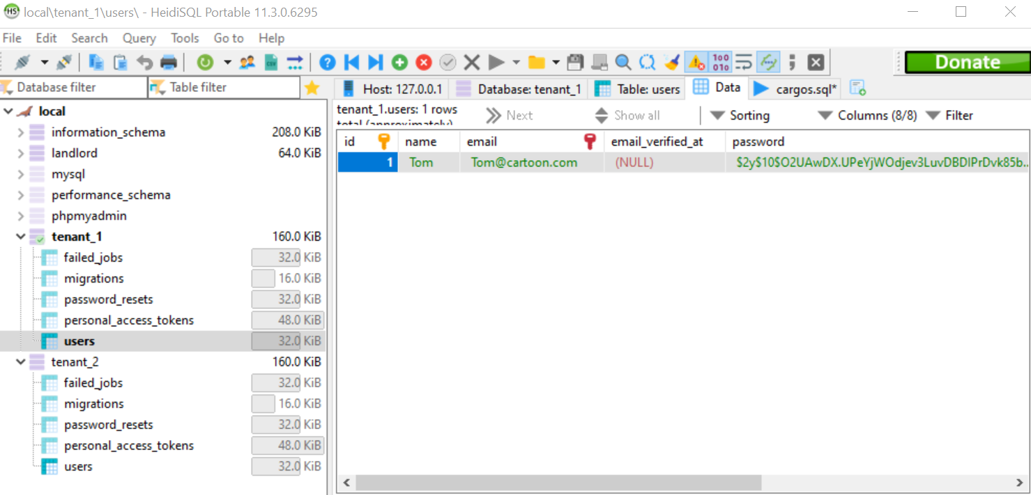Viewport: 1031px width, 495px height.
Task: Add a new query tab icon
Action: pos(857,88)
